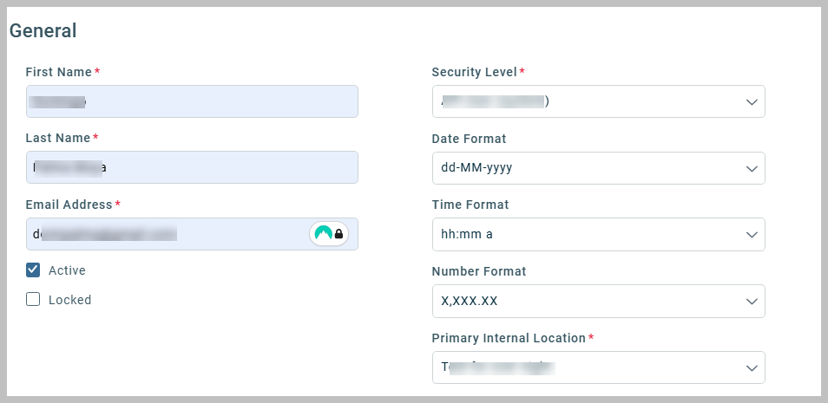
Task: Click into the First Name text field
Action: tap(192, 101)
